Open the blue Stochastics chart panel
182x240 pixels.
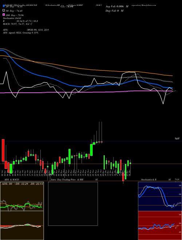click(160, 196)
